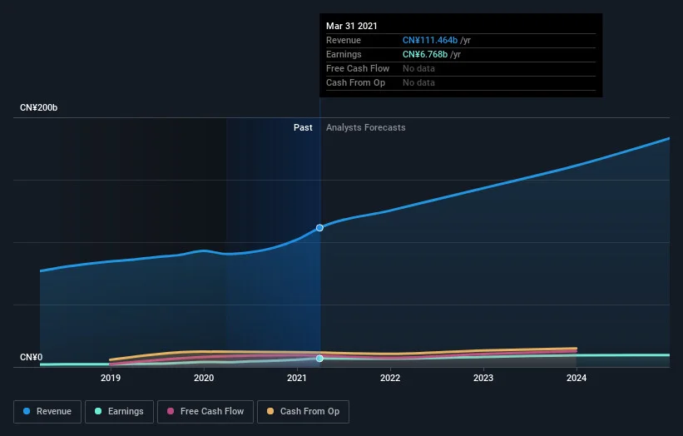Image resolution: width=683 pixels, height=436 pixels.
Task: Click the blue Revenue legend dot
Action: pyautogui.click(x=27, y=411)
